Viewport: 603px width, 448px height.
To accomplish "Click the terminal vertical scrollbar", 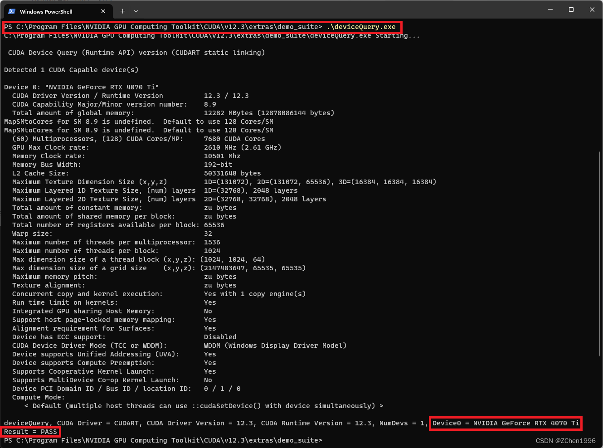I will point(600,254).
